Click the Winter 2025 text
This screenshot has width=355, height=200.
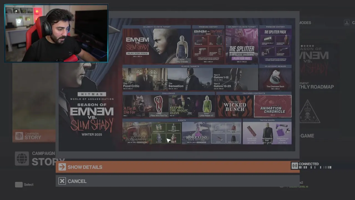(92, 134)
